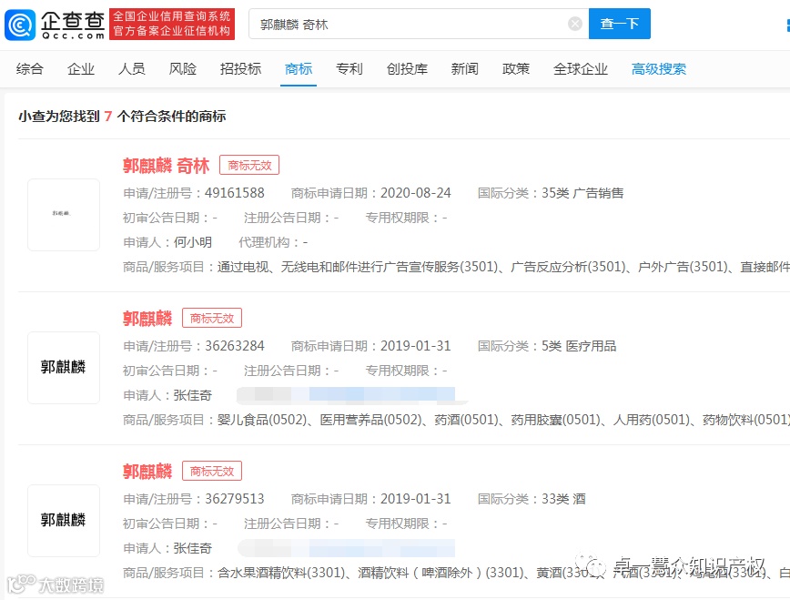790x600 pixels.
Task: Click thumbnail of the 33类 酒 trademark
Action: 64,521
